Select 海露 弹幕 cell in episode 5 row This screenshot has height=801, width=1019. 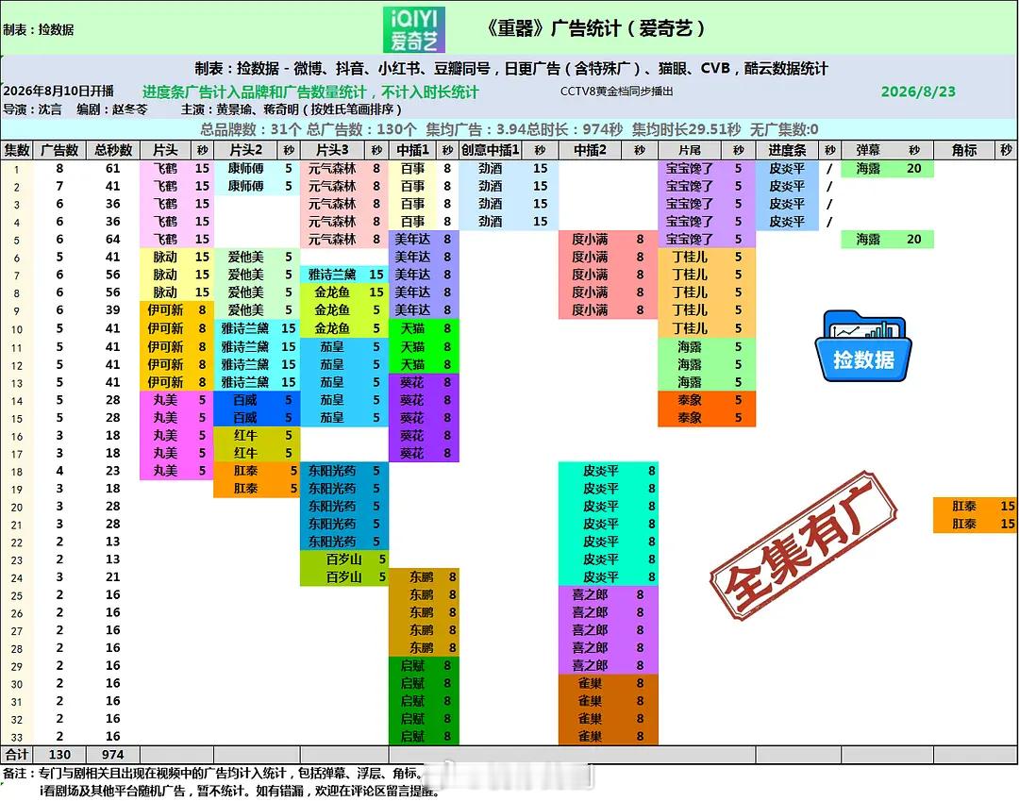(868, 239)
